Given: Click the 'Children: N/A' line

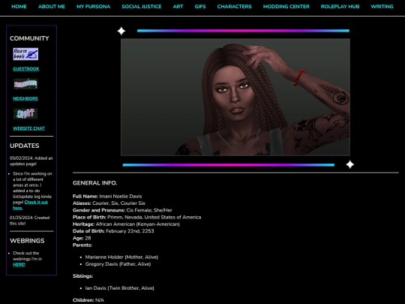Looking at the screenshot, I should (88, 300).
